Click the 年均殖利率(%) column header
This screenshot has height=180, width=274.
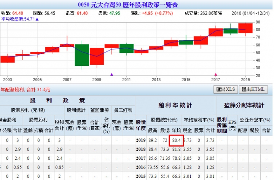[199, 120]
